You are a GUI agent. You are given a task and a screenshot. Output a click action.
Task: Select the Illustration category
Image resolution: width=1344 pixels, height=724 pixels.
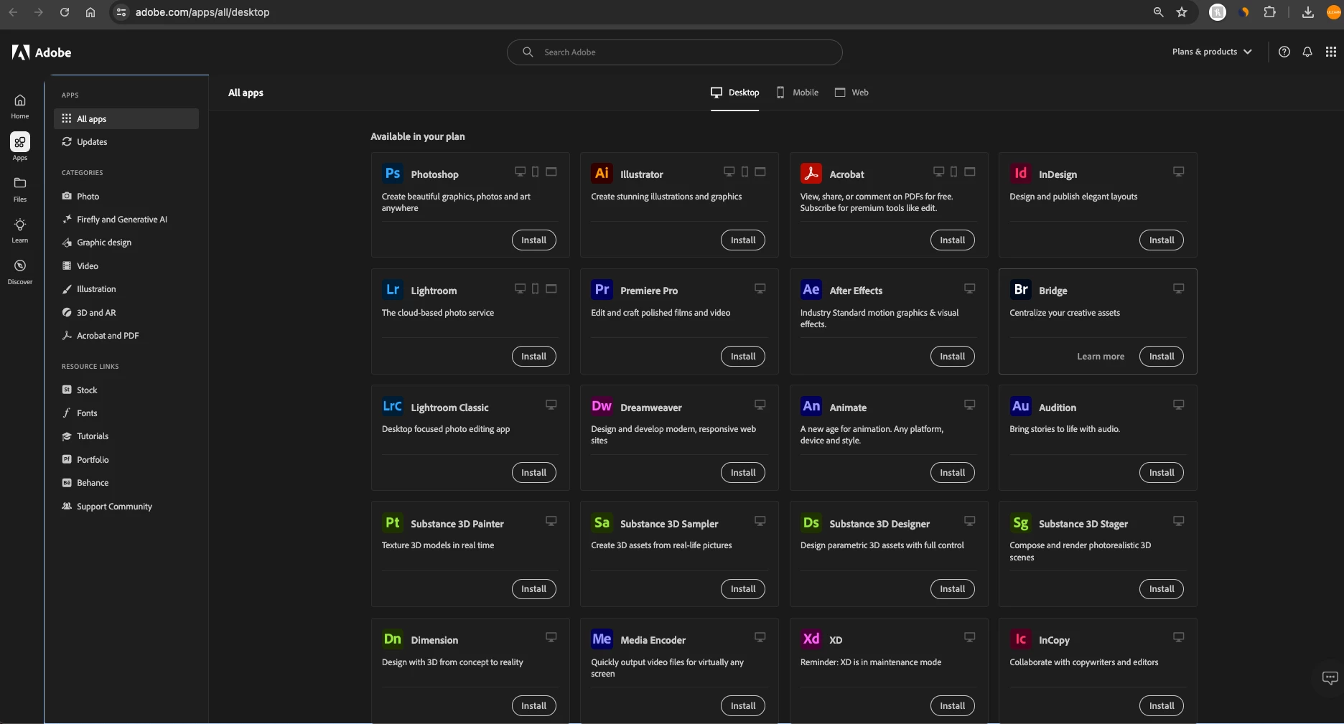pos(126,289)
